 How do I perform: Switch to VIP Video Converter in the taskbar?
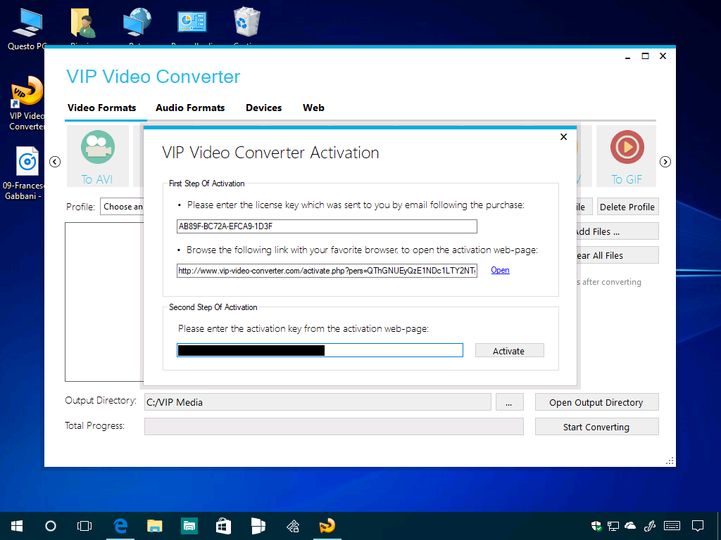pyautogui.click(x=327, y=526)
